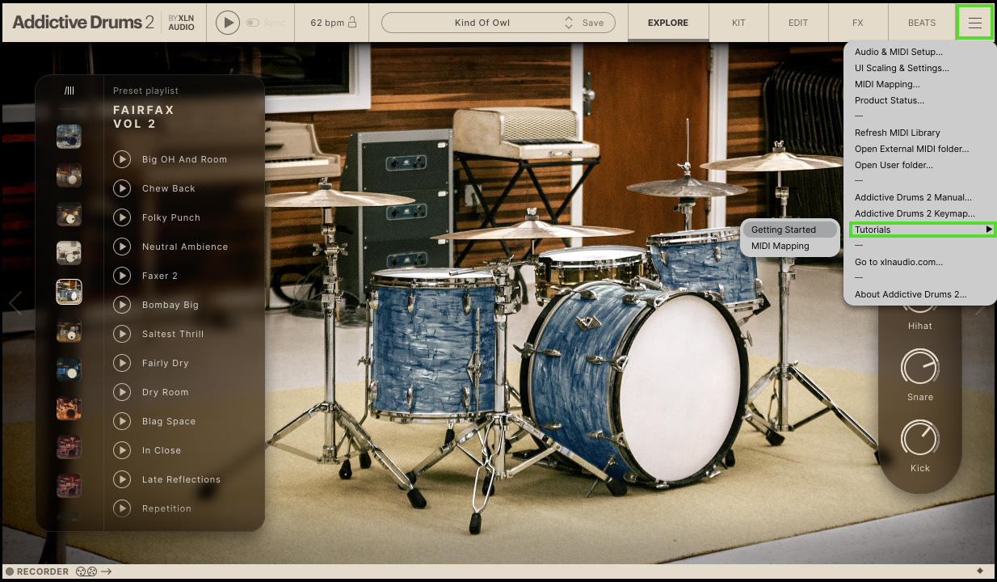The width and height of the screenshot is (997, 582).
Task: Click the 62 bpm tempo field
Action: (326, 23)
